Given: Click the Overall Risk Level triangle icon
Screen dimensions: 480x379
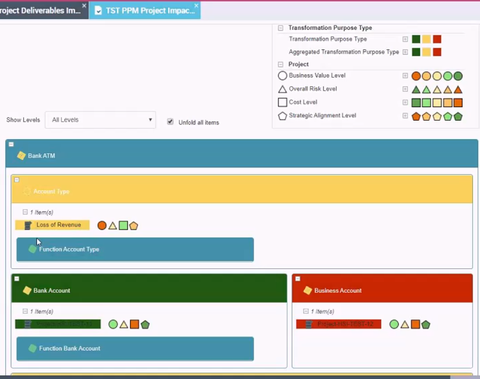Looking at the screenshot, I should 282,89.
